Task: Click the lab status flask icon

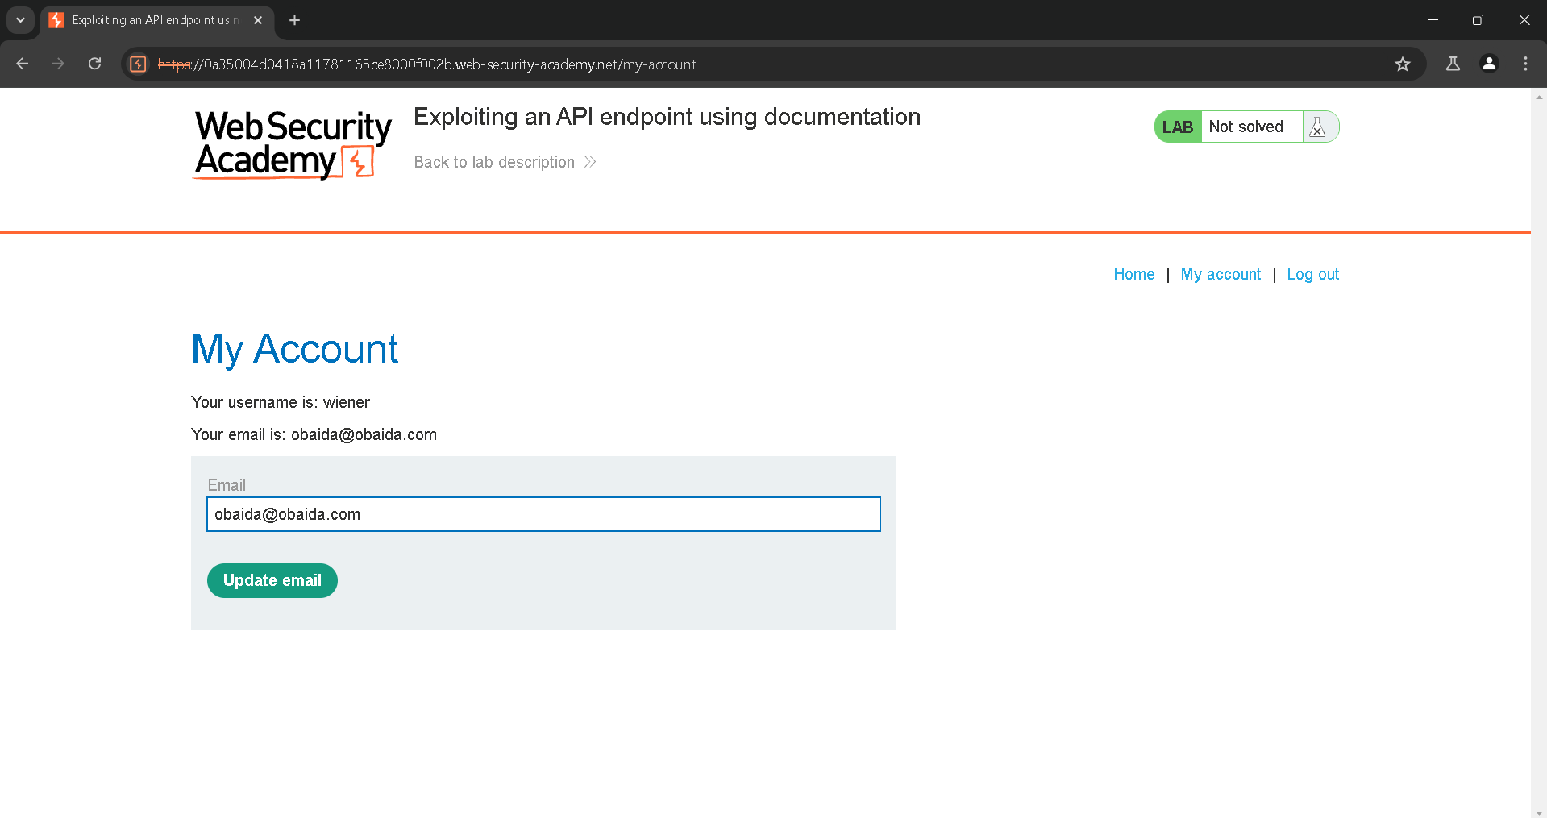Action: 1317,127
